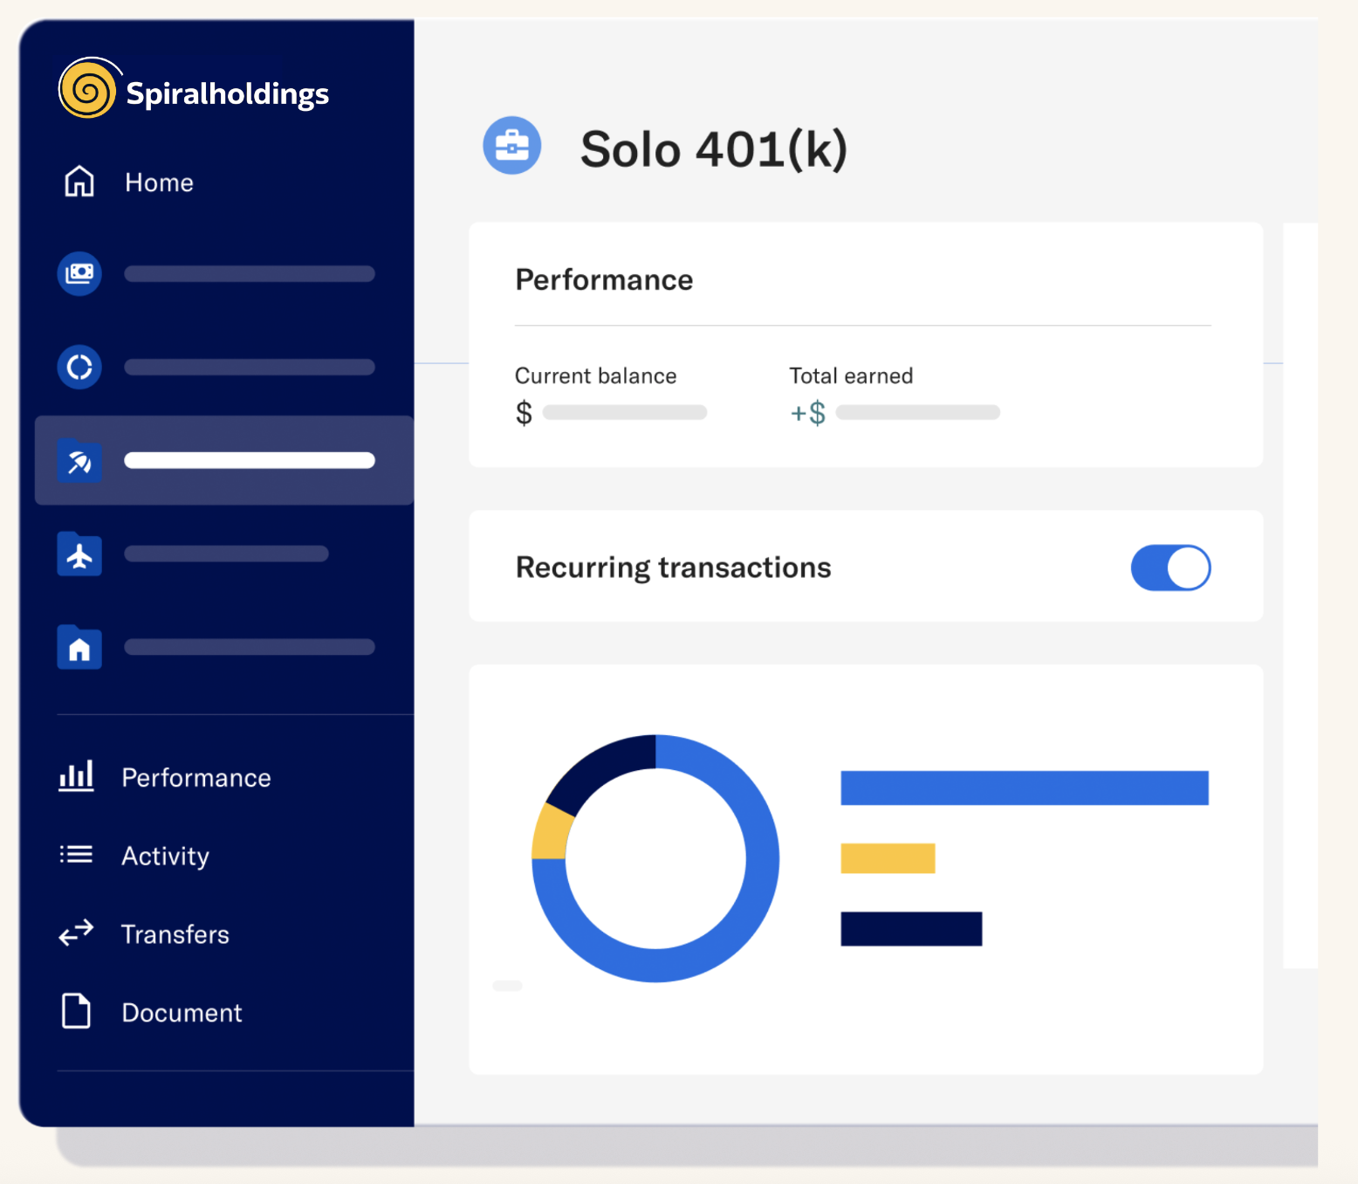Click the Transfers arrows icon
Screen dimensions: 1358x1184
tap(76, 933)
